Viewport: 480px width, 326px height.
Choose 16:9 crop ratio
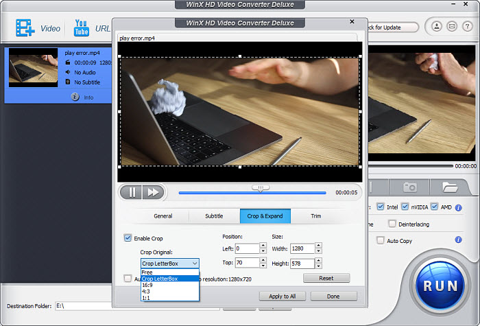pyautogui.click(x=170, y=285)
